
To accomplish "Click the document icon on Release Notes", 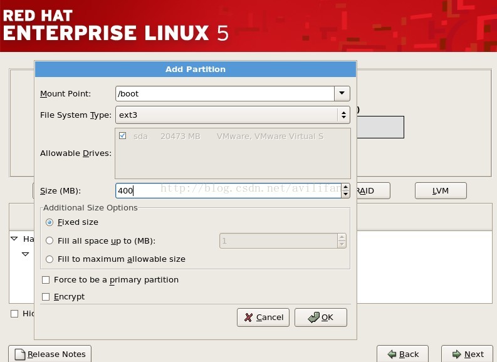I will pos(20,354).
